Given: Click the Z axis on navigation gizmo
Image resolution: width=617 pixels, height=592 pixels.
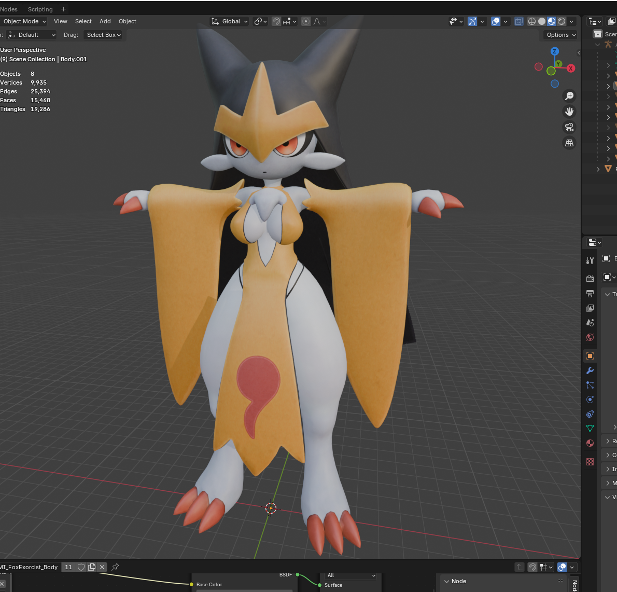Looking at the screenshot, I should pyautogui.click(x=554, y=51).
